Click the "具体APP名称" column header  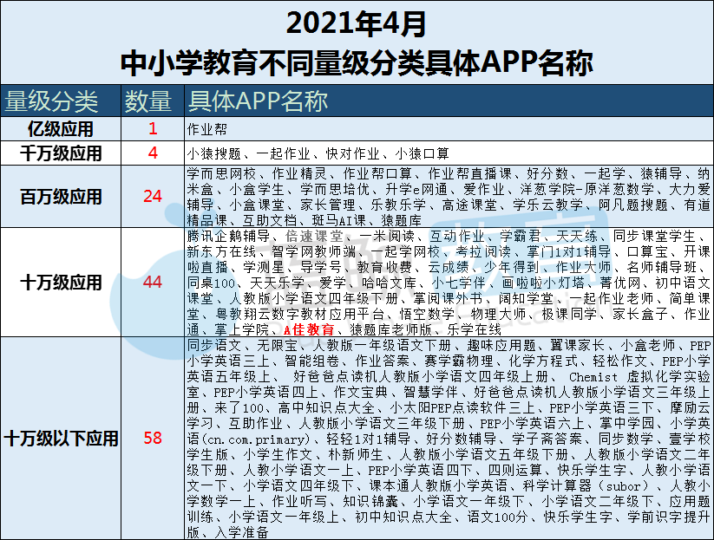(x=257, y=101)
